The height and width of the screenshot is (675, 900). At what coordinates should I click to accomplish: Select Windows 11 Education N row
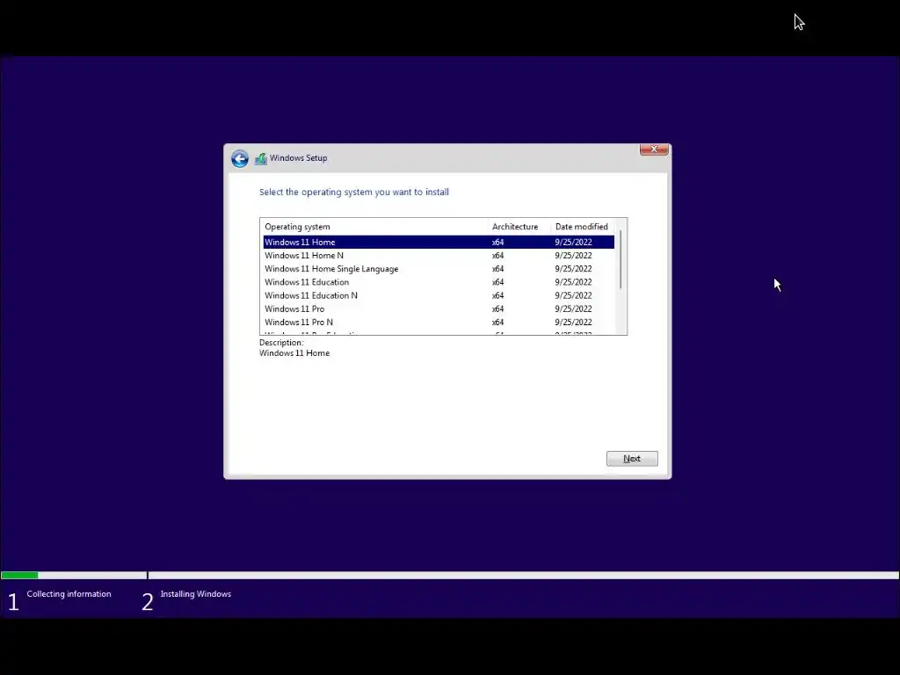(439, 295)
